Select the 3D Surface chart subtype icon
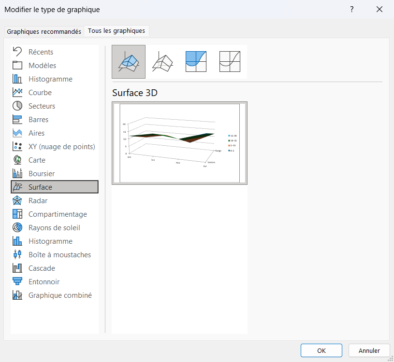The height and width of the screenshot is (362, 394). (129, 62)
